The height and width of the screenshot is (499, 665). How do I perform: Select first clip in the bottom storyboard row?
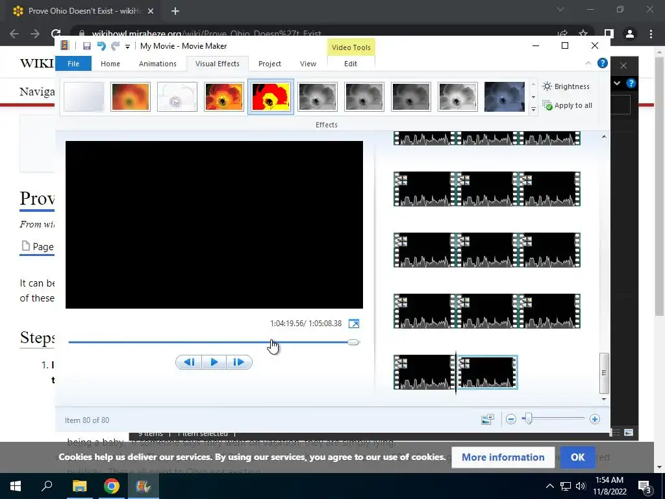pos(423,372)
